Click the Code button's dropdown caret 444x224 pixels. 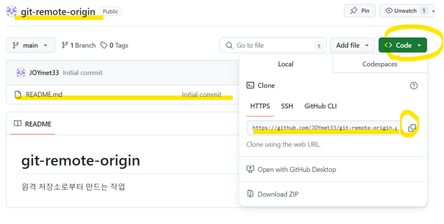click(419, 45)
